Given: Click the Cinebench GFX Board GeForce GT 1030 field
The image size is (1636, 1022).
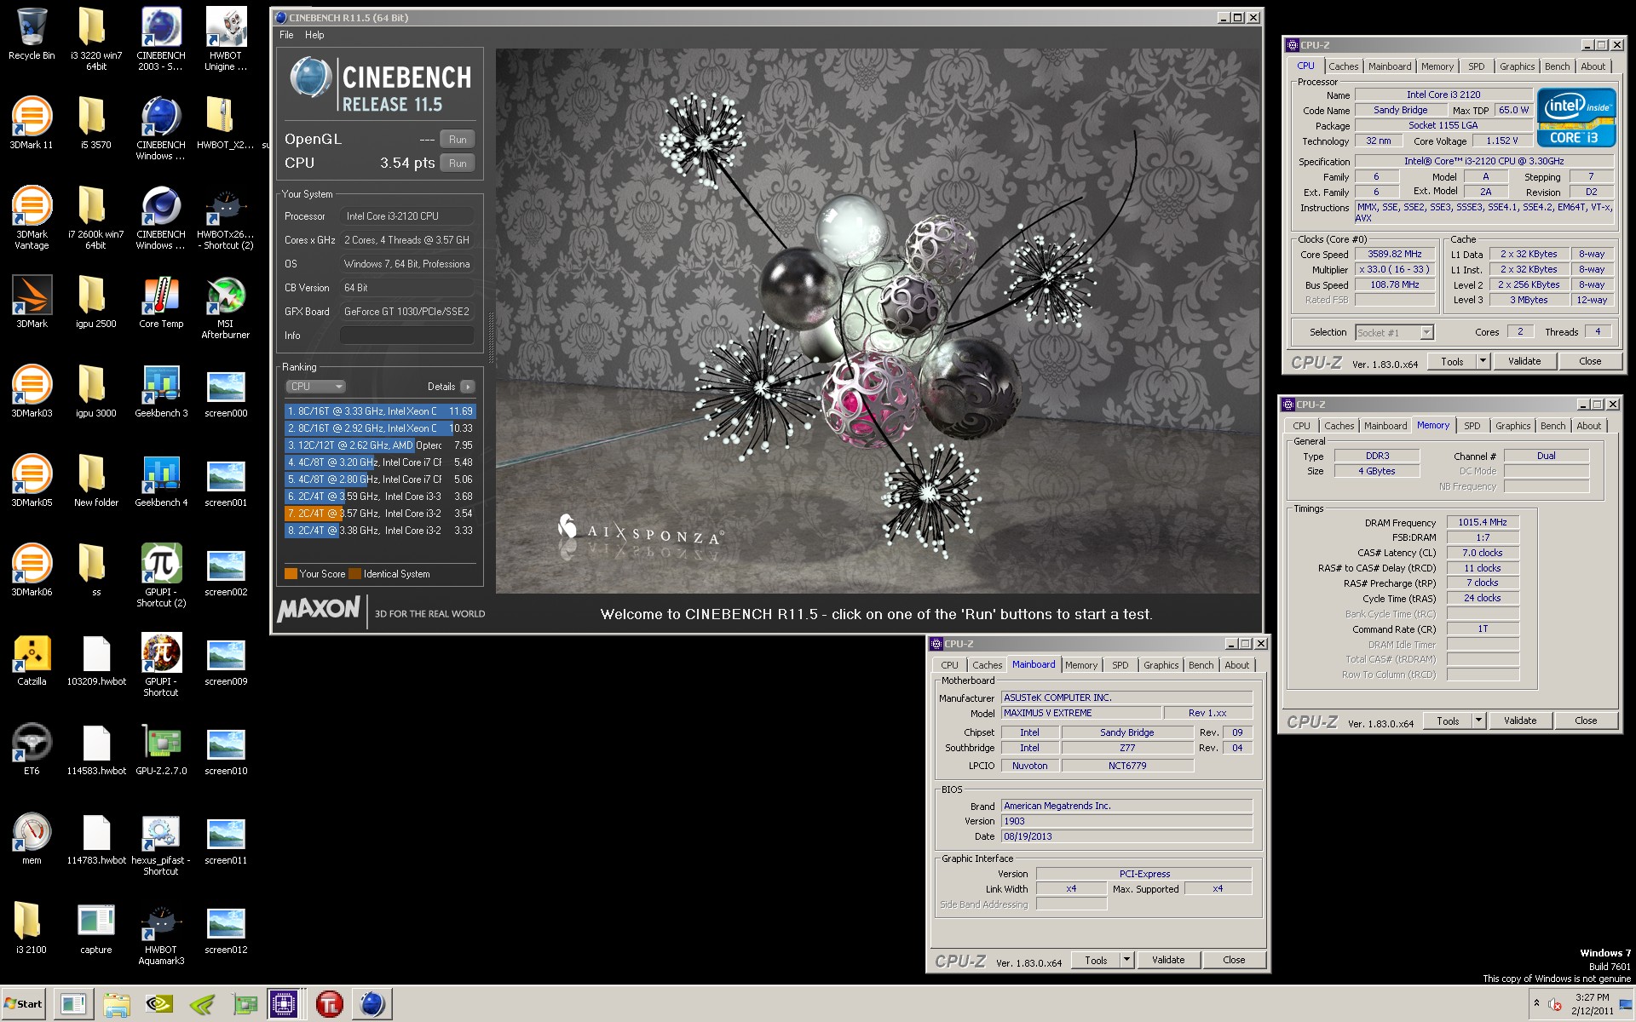Looking at the screenshot, I should click(x=406, y=312).
